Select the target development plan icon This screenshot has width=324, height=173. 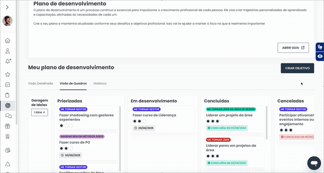click(8, 106)
